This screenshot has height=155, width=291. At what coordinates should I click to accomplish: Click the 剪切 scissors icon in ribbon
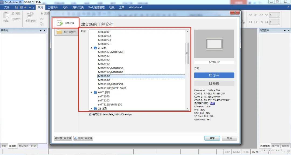pyautogui.click(x=13, y=13)
